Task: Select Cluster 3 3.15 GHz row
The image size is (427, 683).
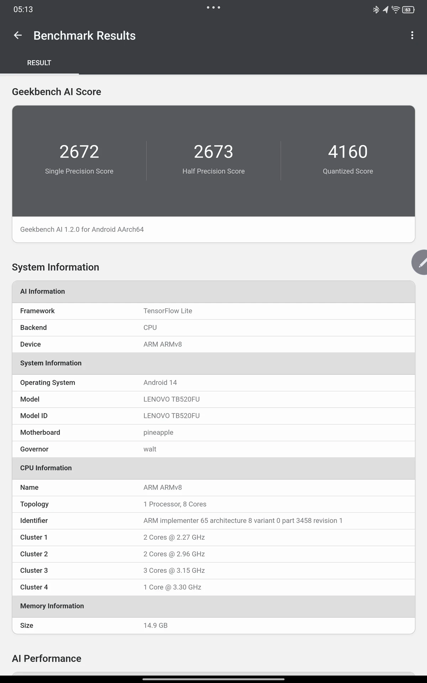Action: tap(213, 571)
